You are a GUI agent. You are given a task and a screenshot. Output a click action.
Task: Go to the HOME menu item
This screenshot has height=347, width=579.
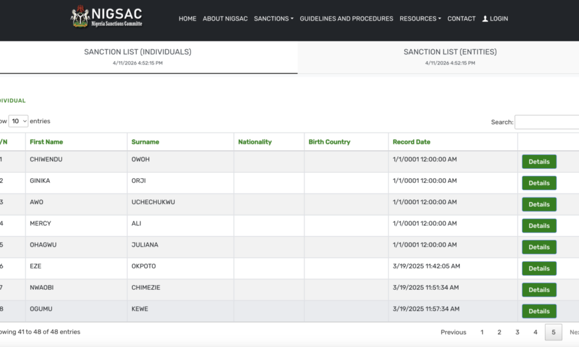tap(187, 19)
